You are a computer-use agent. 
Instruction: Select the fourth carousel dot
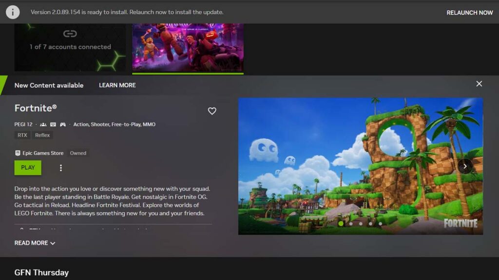[370, 224]
